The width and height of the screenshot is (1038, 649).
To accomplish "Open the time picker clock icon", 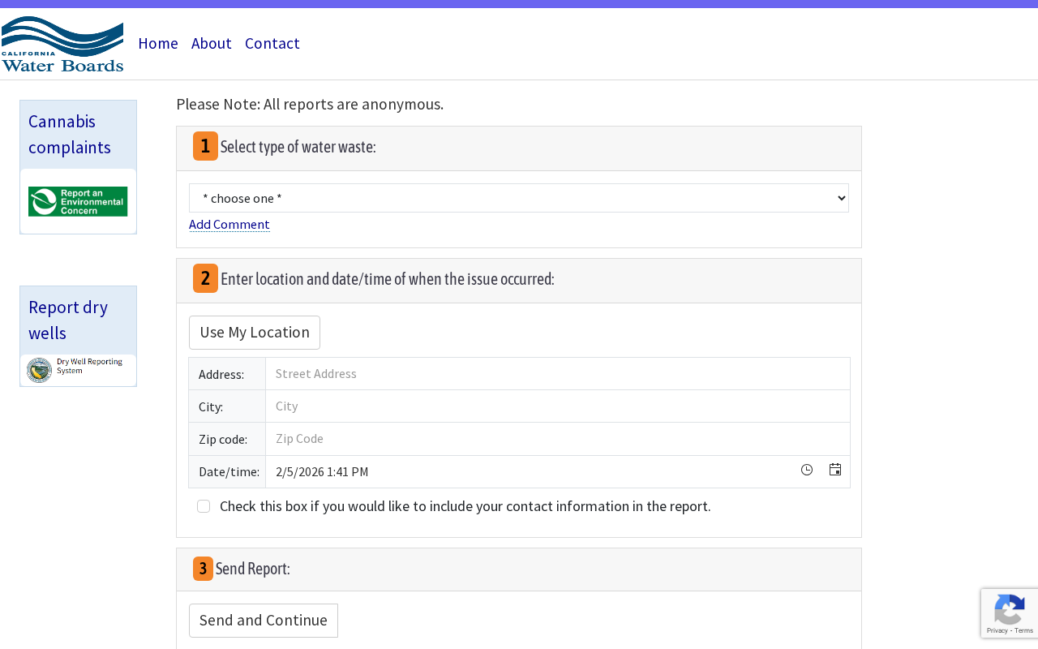I will pyautogui.click(x=807, y=471).
